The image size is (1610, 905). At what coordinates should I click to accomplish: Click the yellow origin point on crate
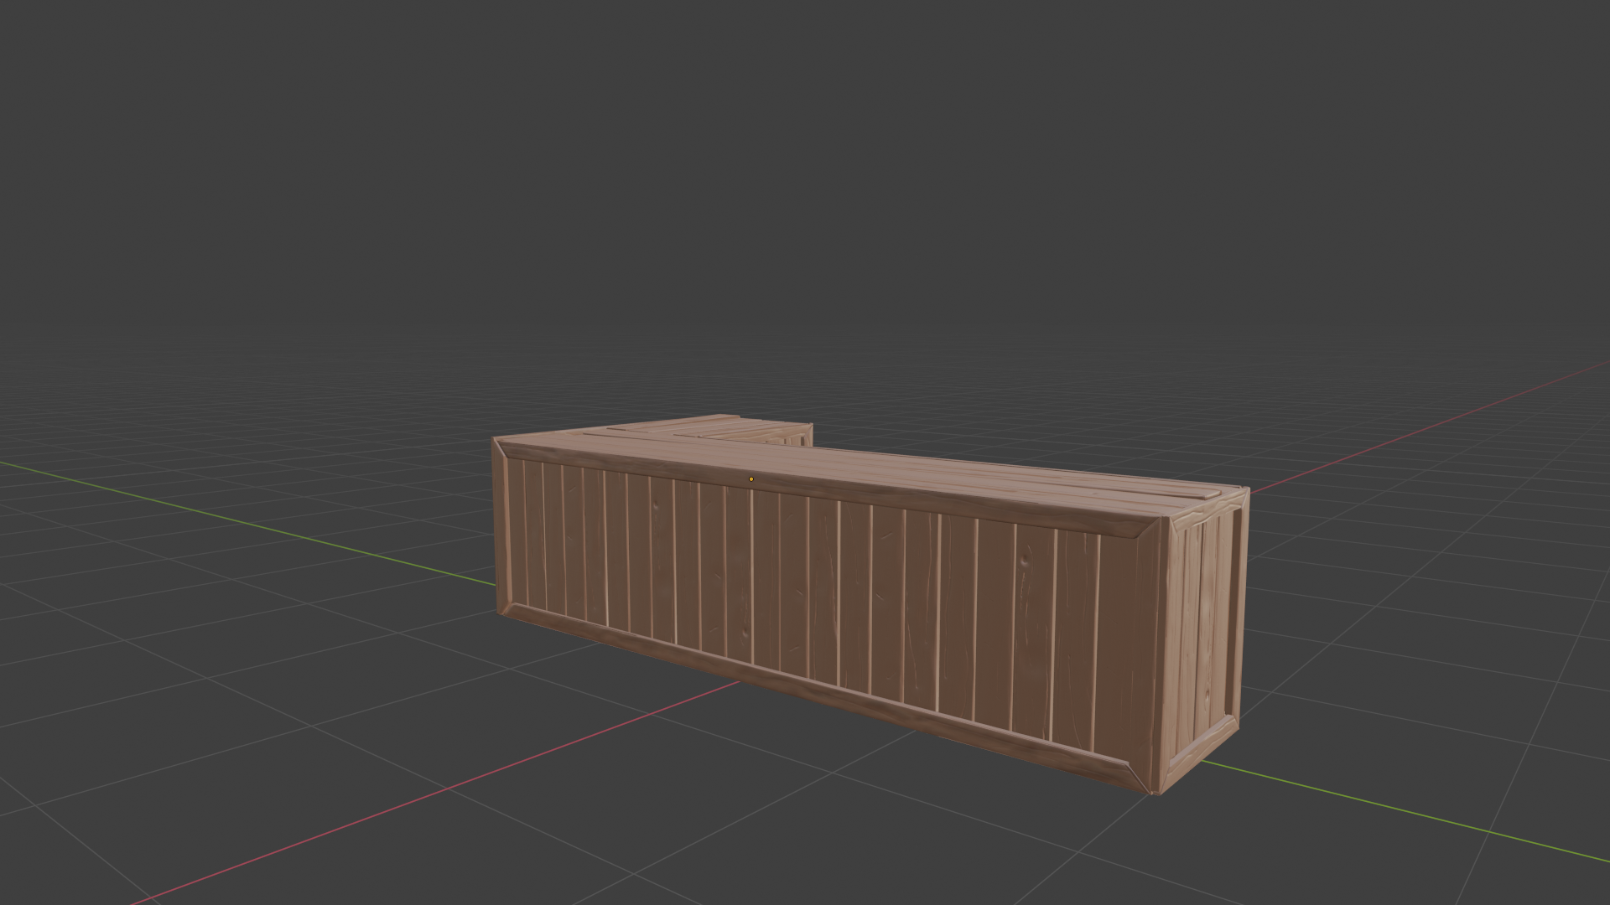[750, 479]
